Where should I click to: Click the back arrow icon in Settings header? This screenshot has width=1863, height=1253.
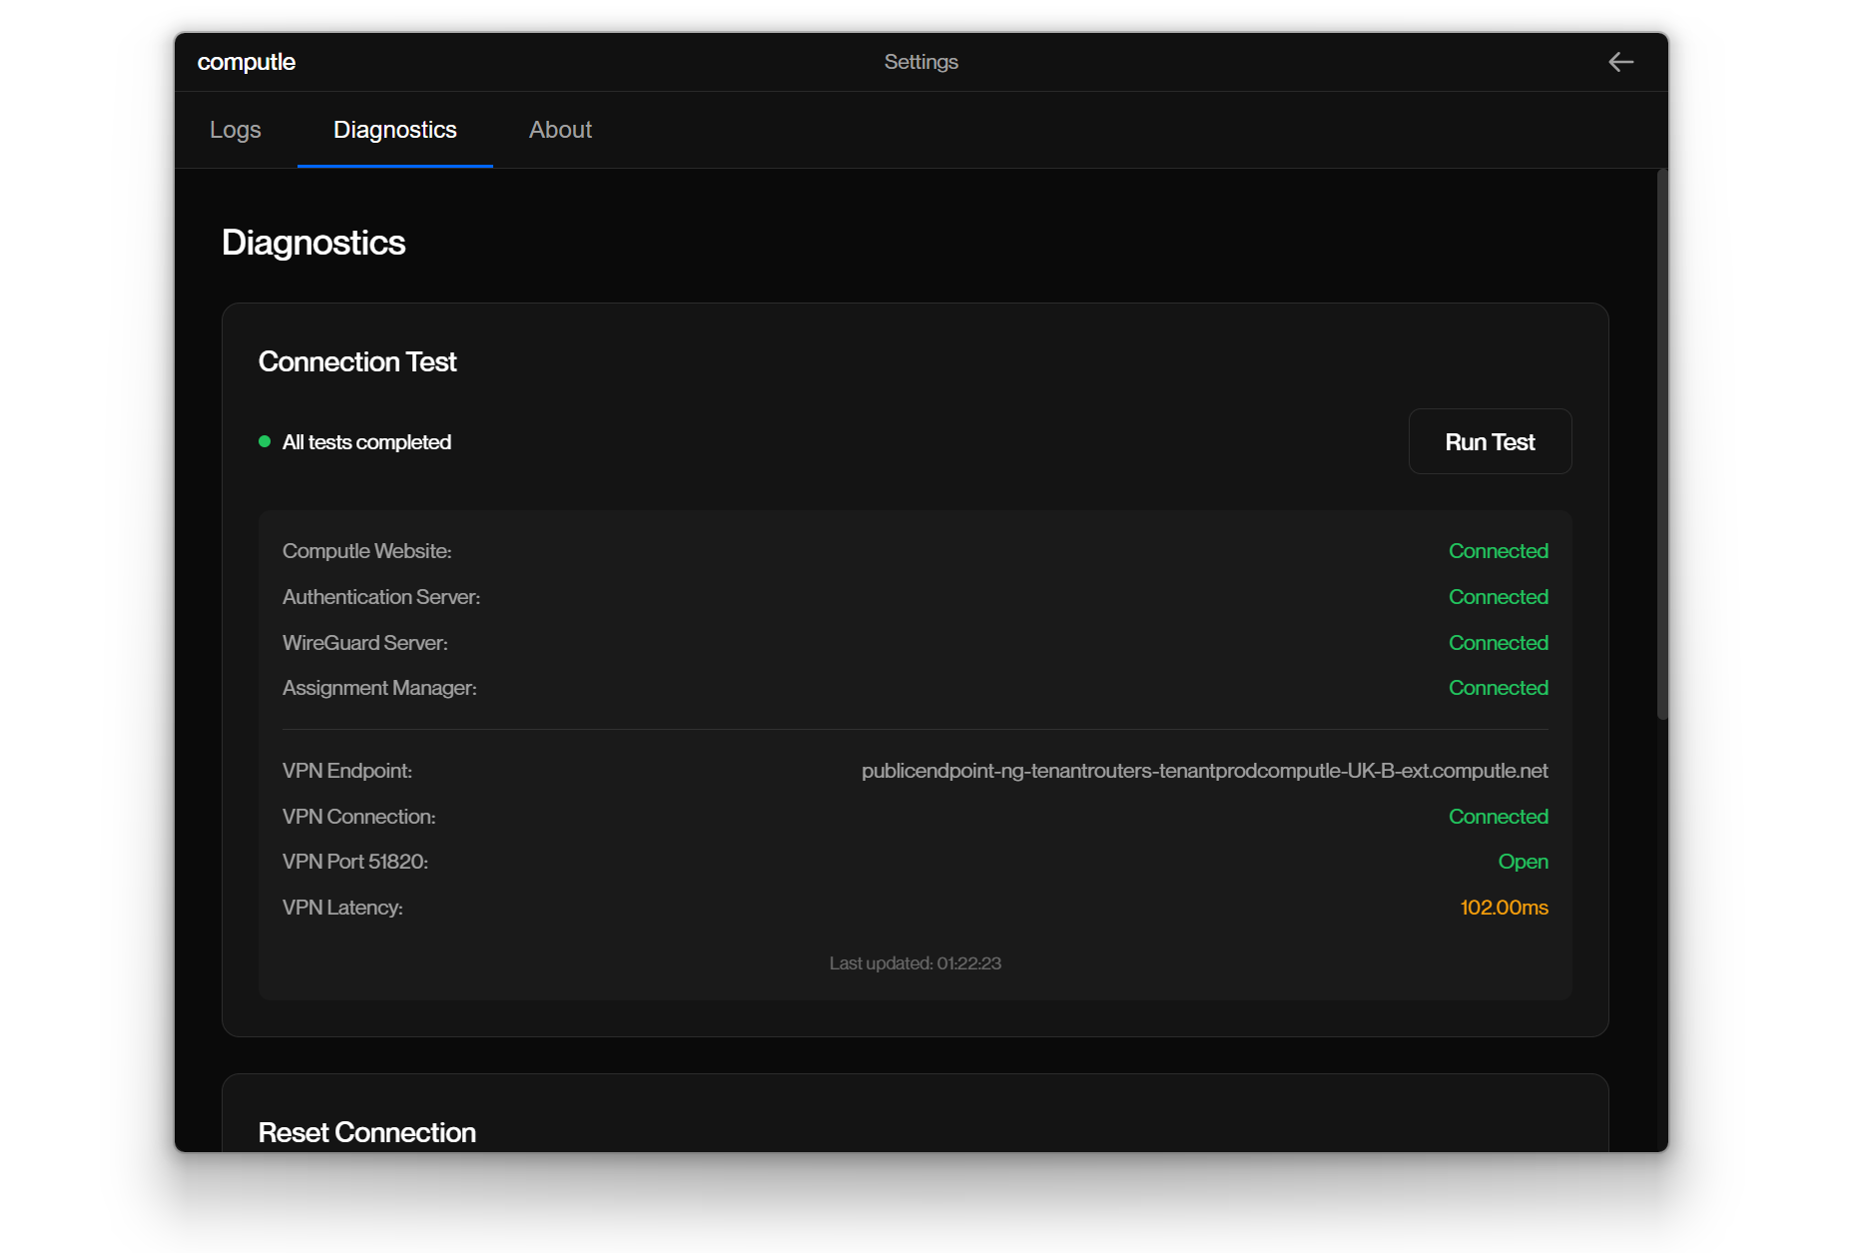click(x=1620, y=62)
